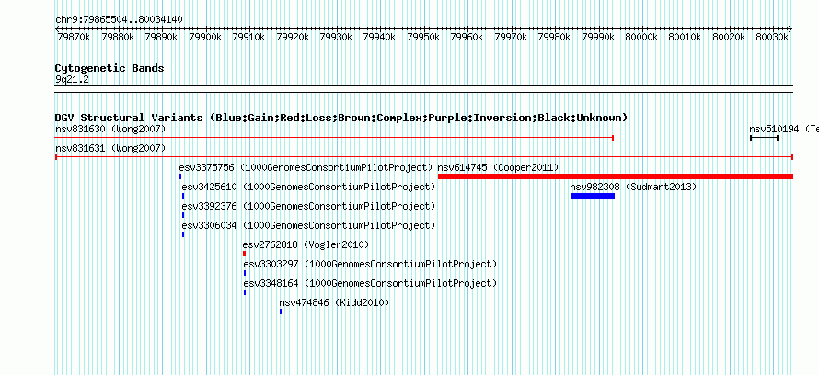Click the thick red nsv614745 loss bar
This screenshot has width=819, height=375.
616,176
